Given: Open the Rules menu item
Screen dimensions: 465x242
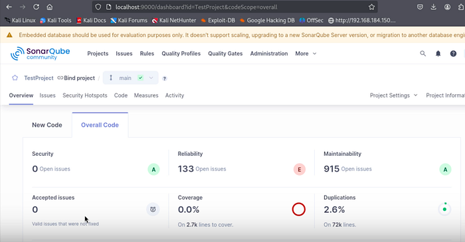Looking at the screenshot, I should coord(147,54).
